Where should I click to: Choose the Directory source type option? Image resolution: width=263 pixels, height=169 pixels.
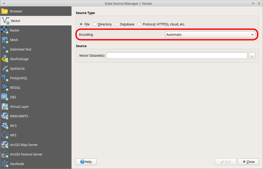[95, 24]
